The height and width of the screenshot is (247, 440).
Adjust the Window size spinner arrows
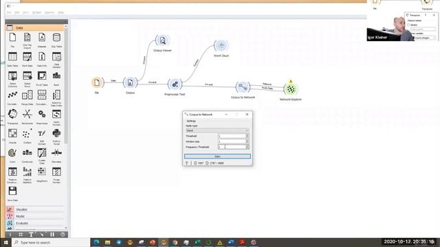tap(247, 141)
